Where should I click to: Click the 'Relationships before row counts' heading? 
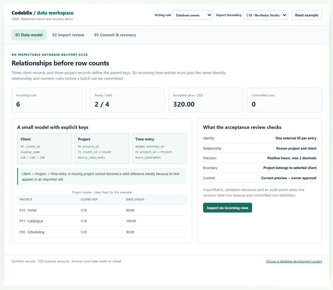[60, 63]
